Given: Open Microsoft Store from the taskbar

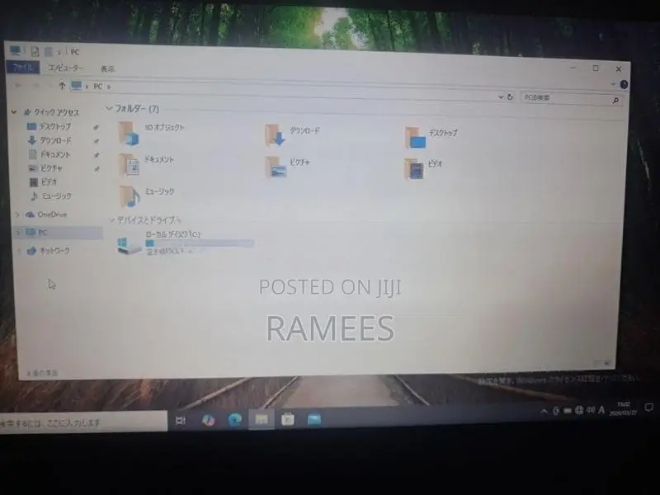Looking at the screenshot, I should 288,419.
